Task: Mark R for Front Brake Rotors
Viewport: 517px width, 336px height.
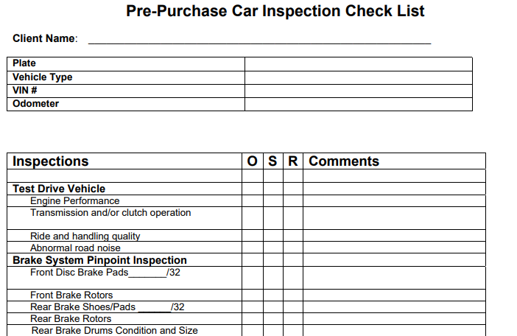Action: [293, 295]
